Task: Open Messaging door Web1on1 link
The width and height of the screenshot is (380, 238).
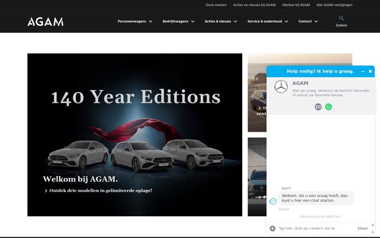Action: pyautogui.click(x=320, y=216)
